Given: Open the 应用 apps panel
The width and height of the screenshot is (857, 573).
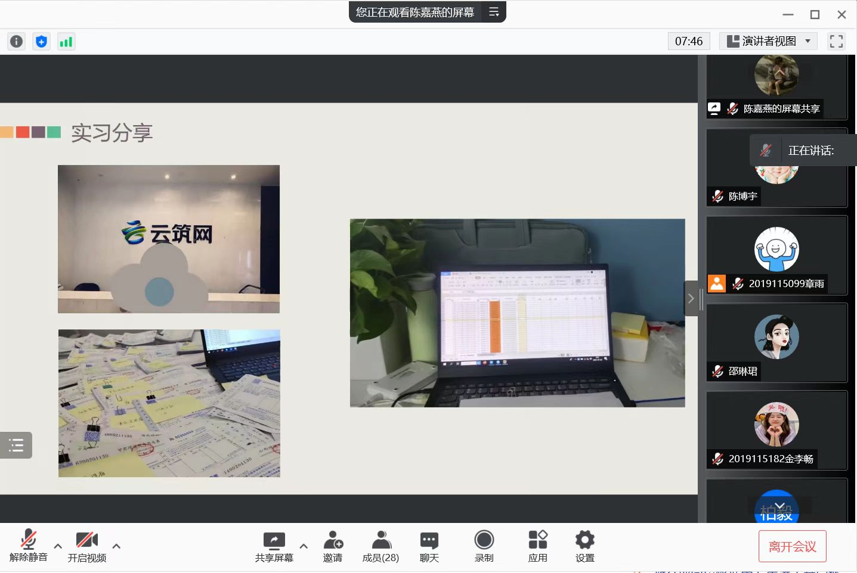Looking at the screenshot, I should tap(537, 546).
